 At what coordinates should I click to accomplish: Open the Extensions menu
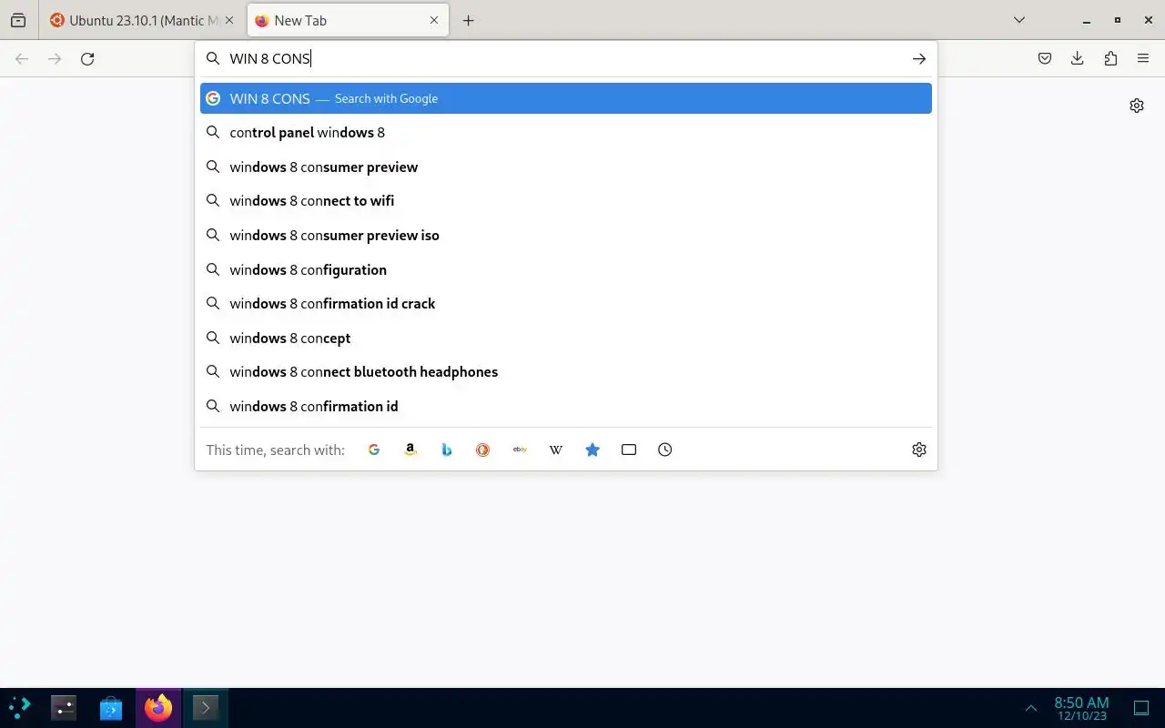click(x=1110, y=58)
